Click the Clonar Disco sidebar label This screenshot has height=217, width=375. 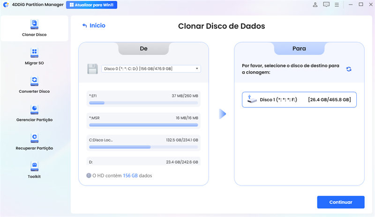(x=34, y=35)
